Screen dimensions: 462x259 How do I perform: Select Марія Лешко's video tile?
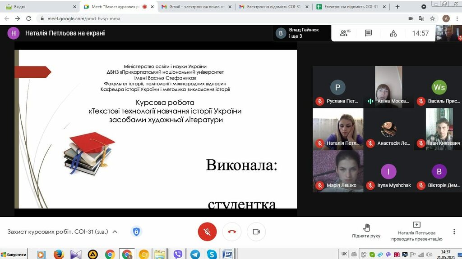(x=338, y=171)
